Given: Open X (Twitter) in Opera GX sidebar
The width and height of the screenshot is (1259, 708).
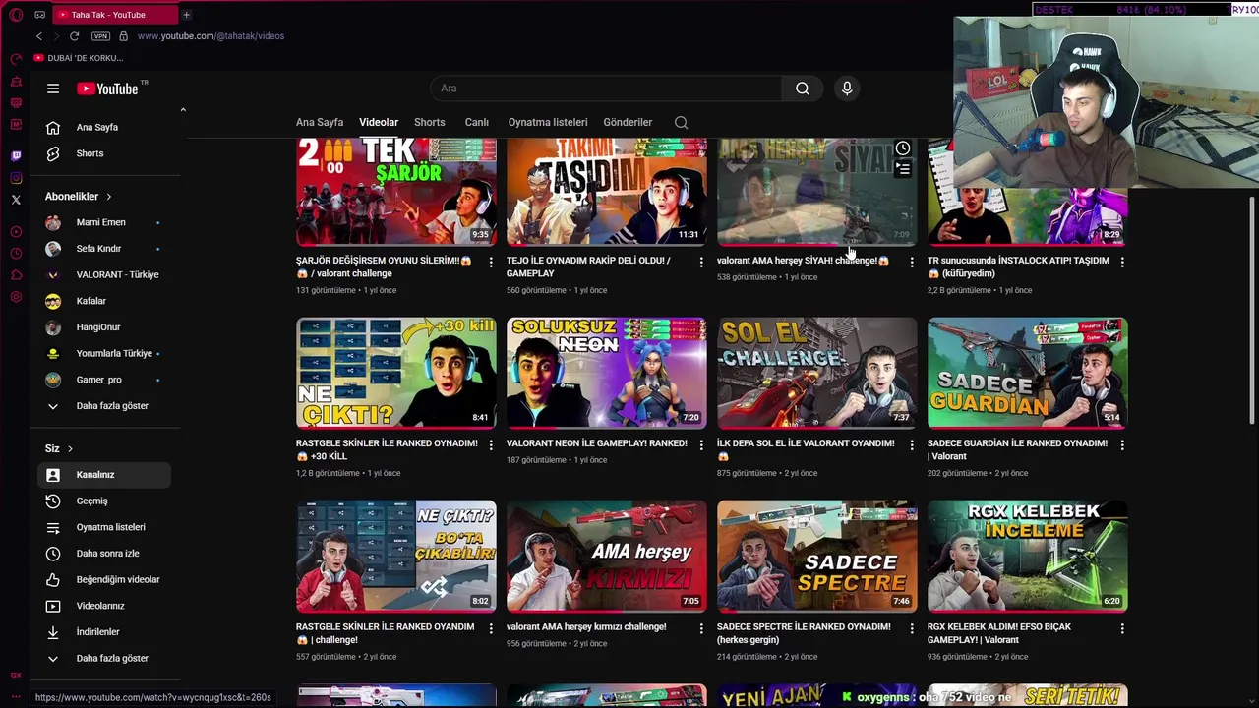Looking at the screenshot, I should pyautogui.click(x=16, y=200).
